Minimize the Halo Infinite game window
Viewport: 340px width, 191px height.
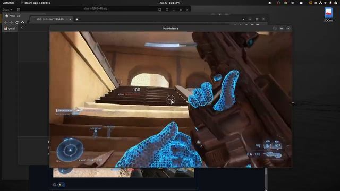point(275,28)
